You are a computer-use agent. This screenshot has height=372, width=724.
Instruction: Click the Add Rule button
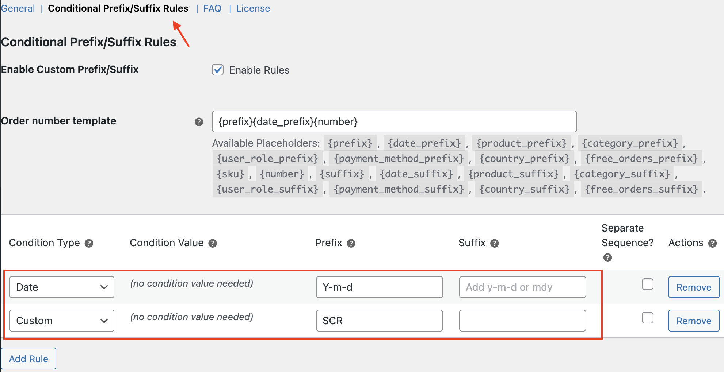tap(28, 359)
